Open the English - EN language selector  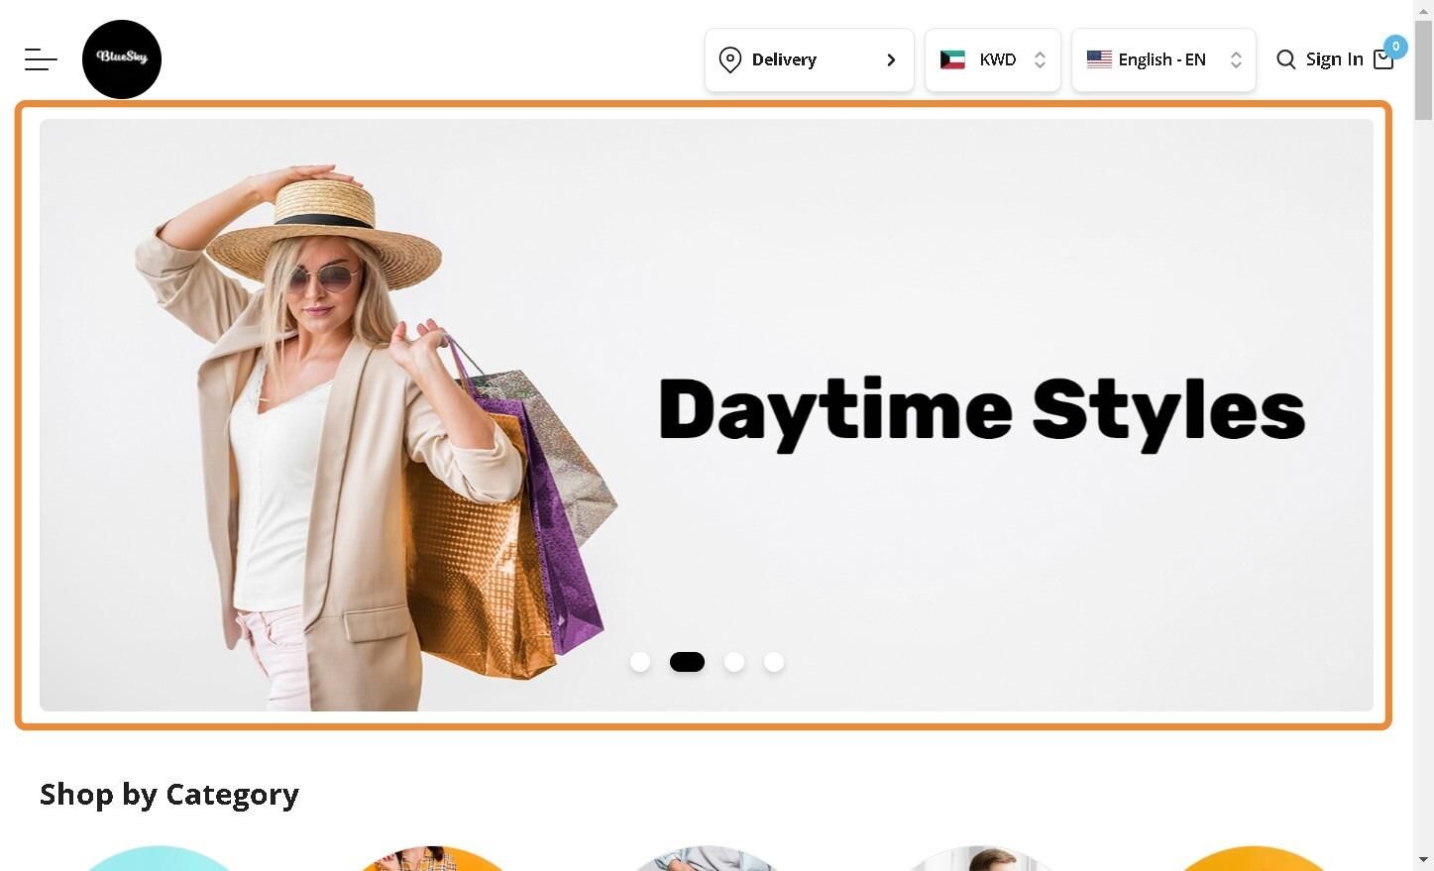tap(1163, 60)
